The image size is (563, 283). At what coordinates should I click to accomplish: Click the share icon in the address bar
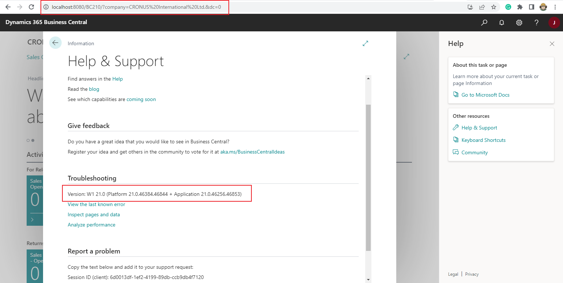click(x=482, y=7)
